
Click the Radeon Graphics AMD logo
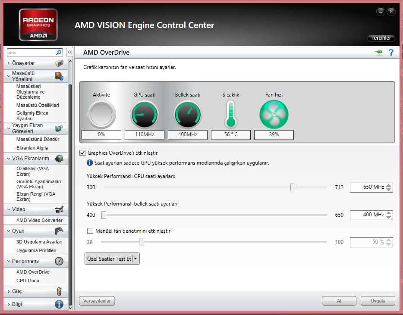click(x=38, y=25)
